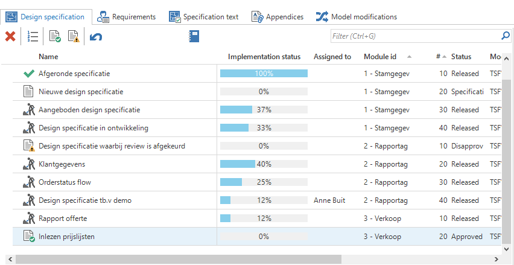
Task: Click the 100% implementation progress bar
Action: [x=264, y=74]
